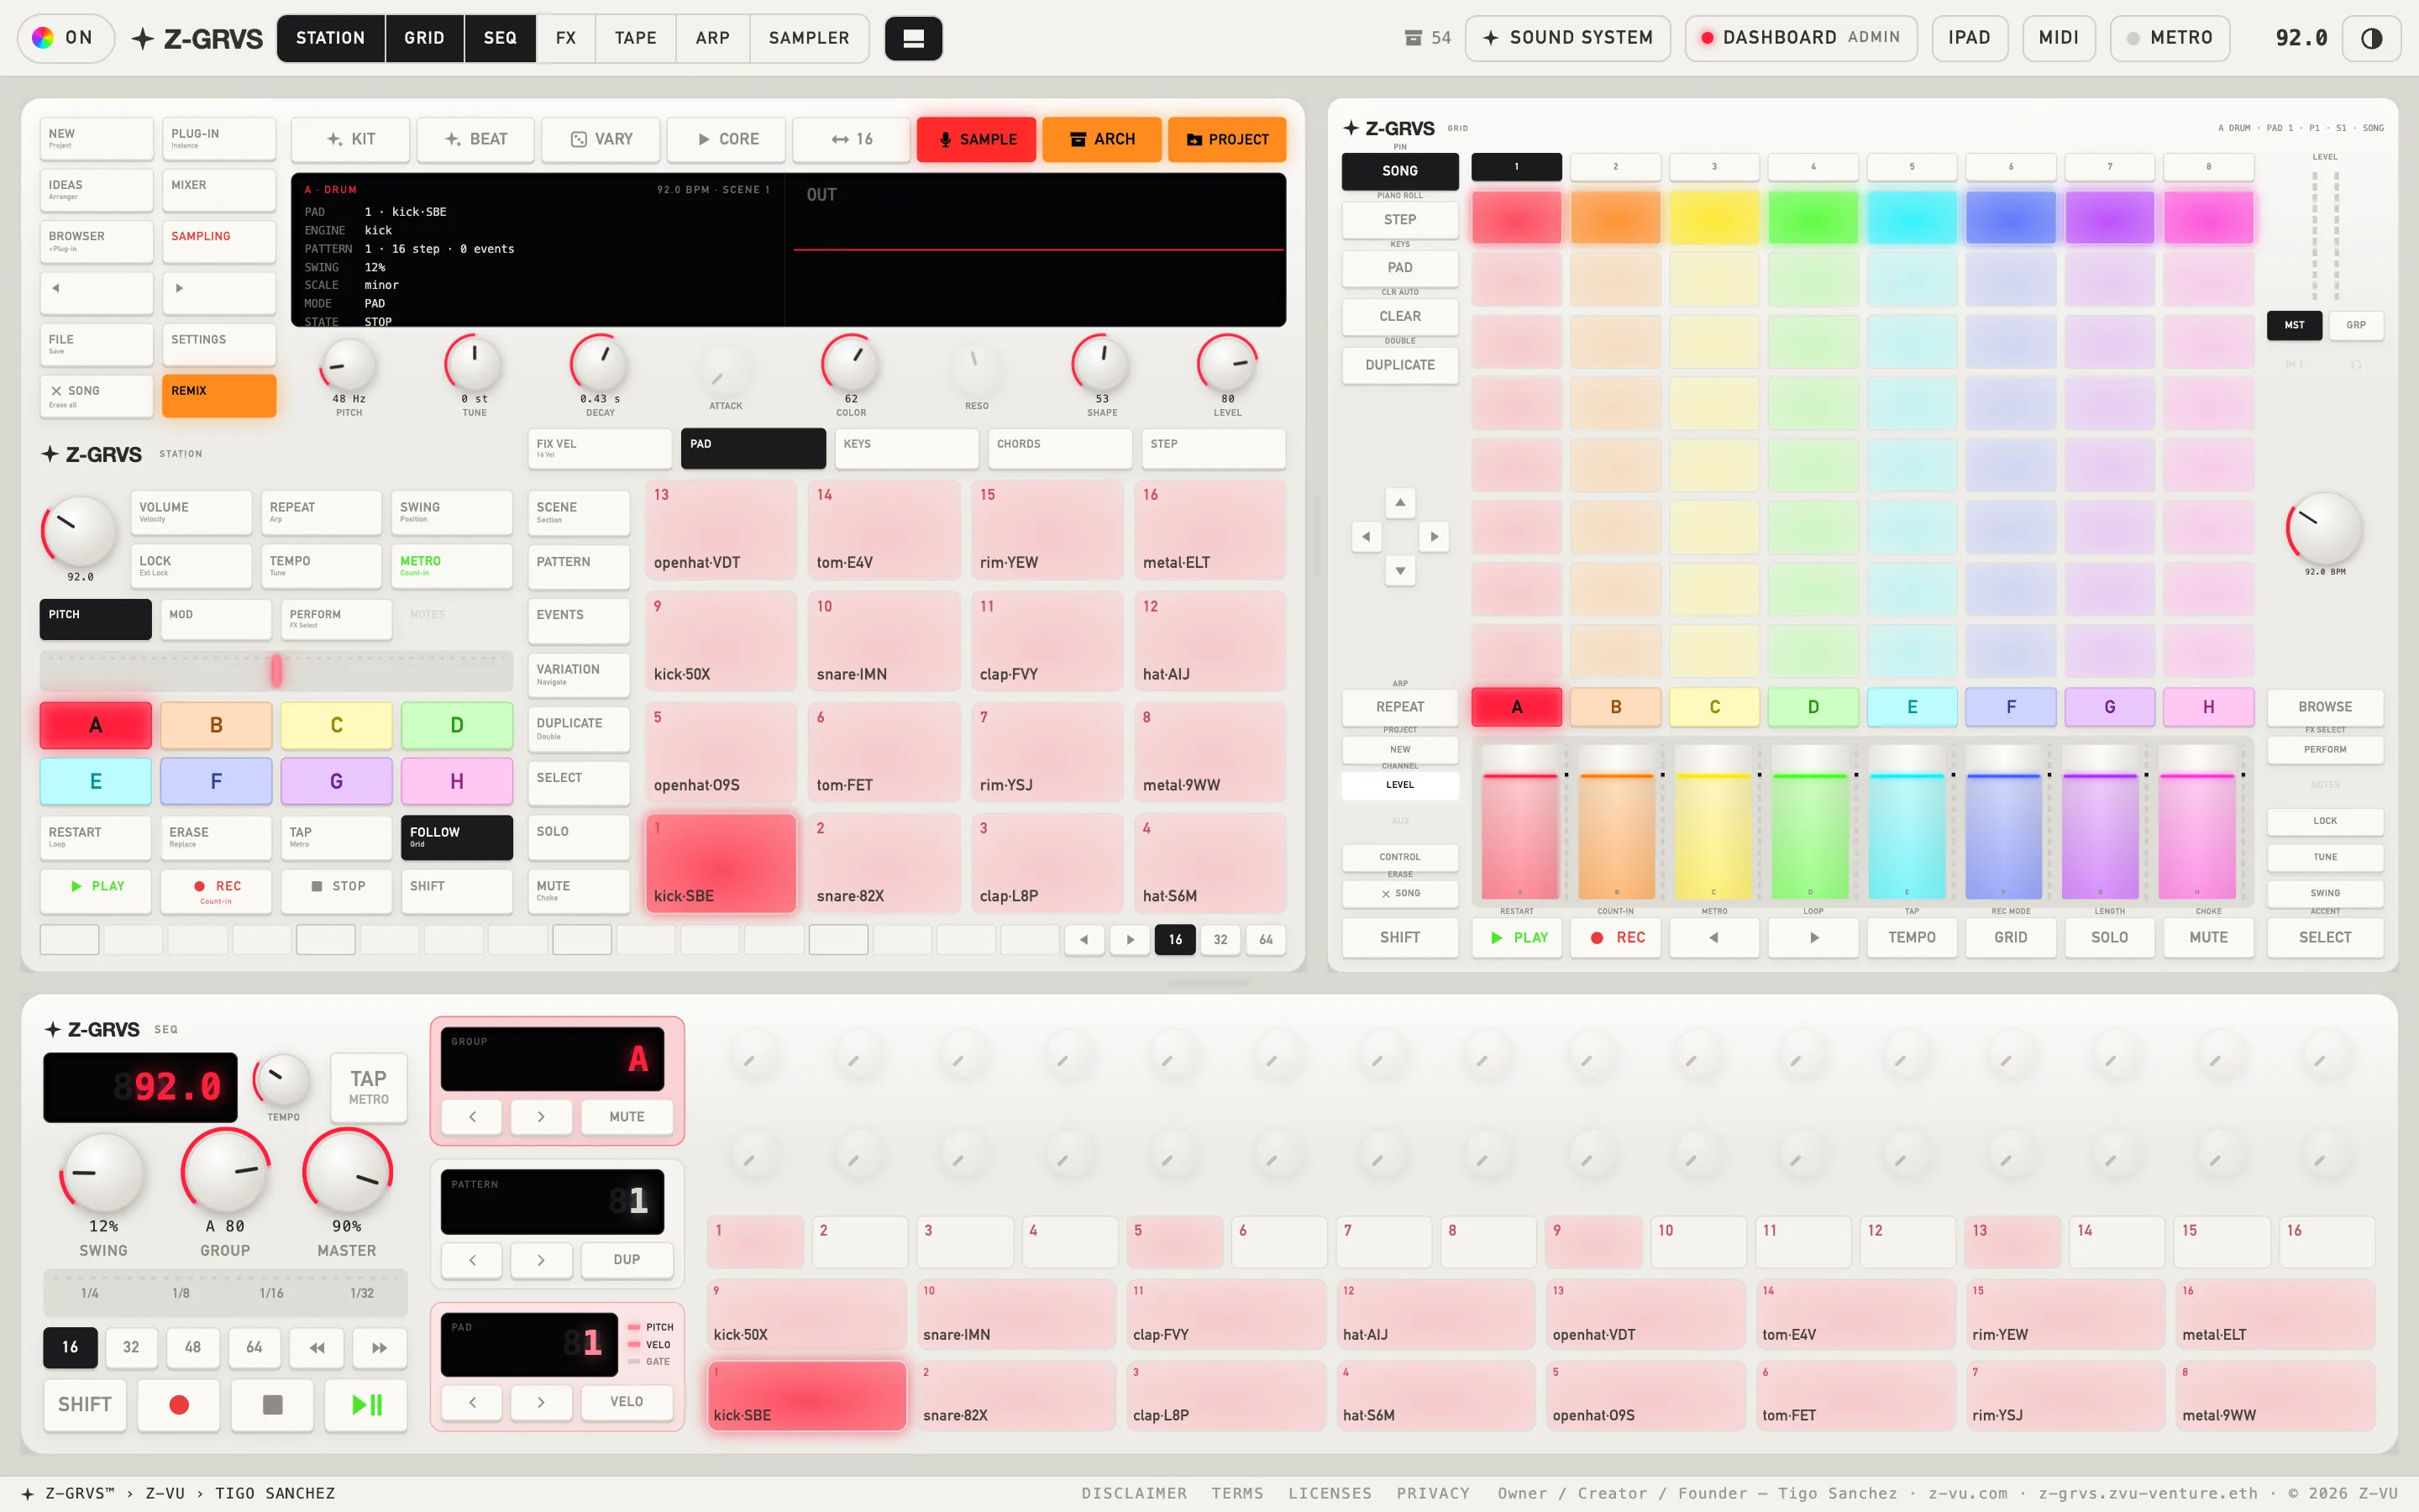Click the stop square in SEQ transport
Image resolution: width=2419 pixels, height=1512 pixels.
coord(272,1404)
